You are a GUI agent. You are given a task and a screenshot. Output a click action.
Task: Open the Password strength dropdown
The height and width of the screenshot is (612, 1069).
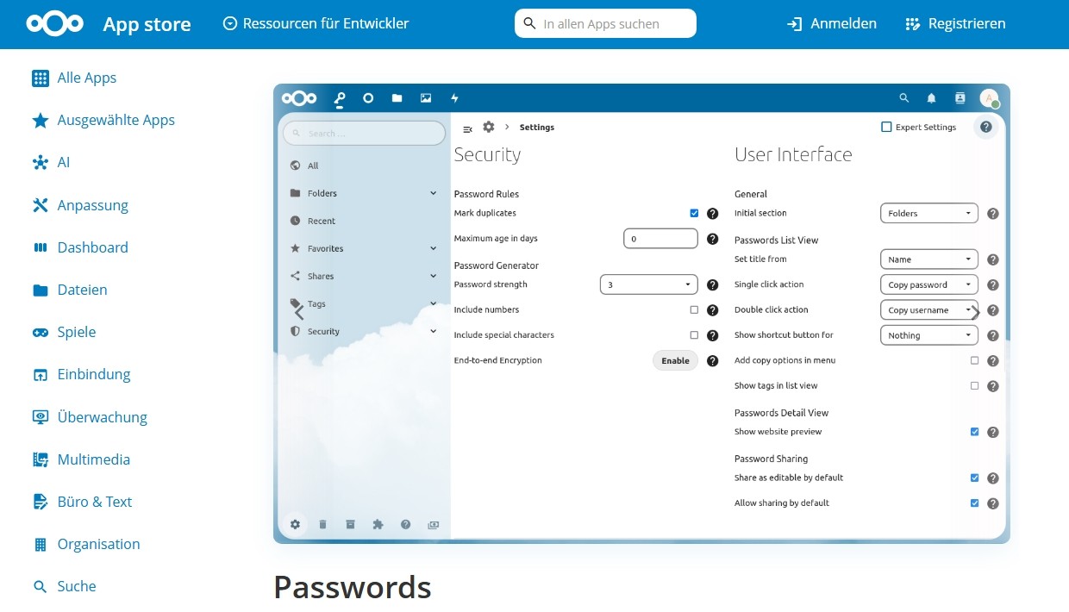[648, 284]
